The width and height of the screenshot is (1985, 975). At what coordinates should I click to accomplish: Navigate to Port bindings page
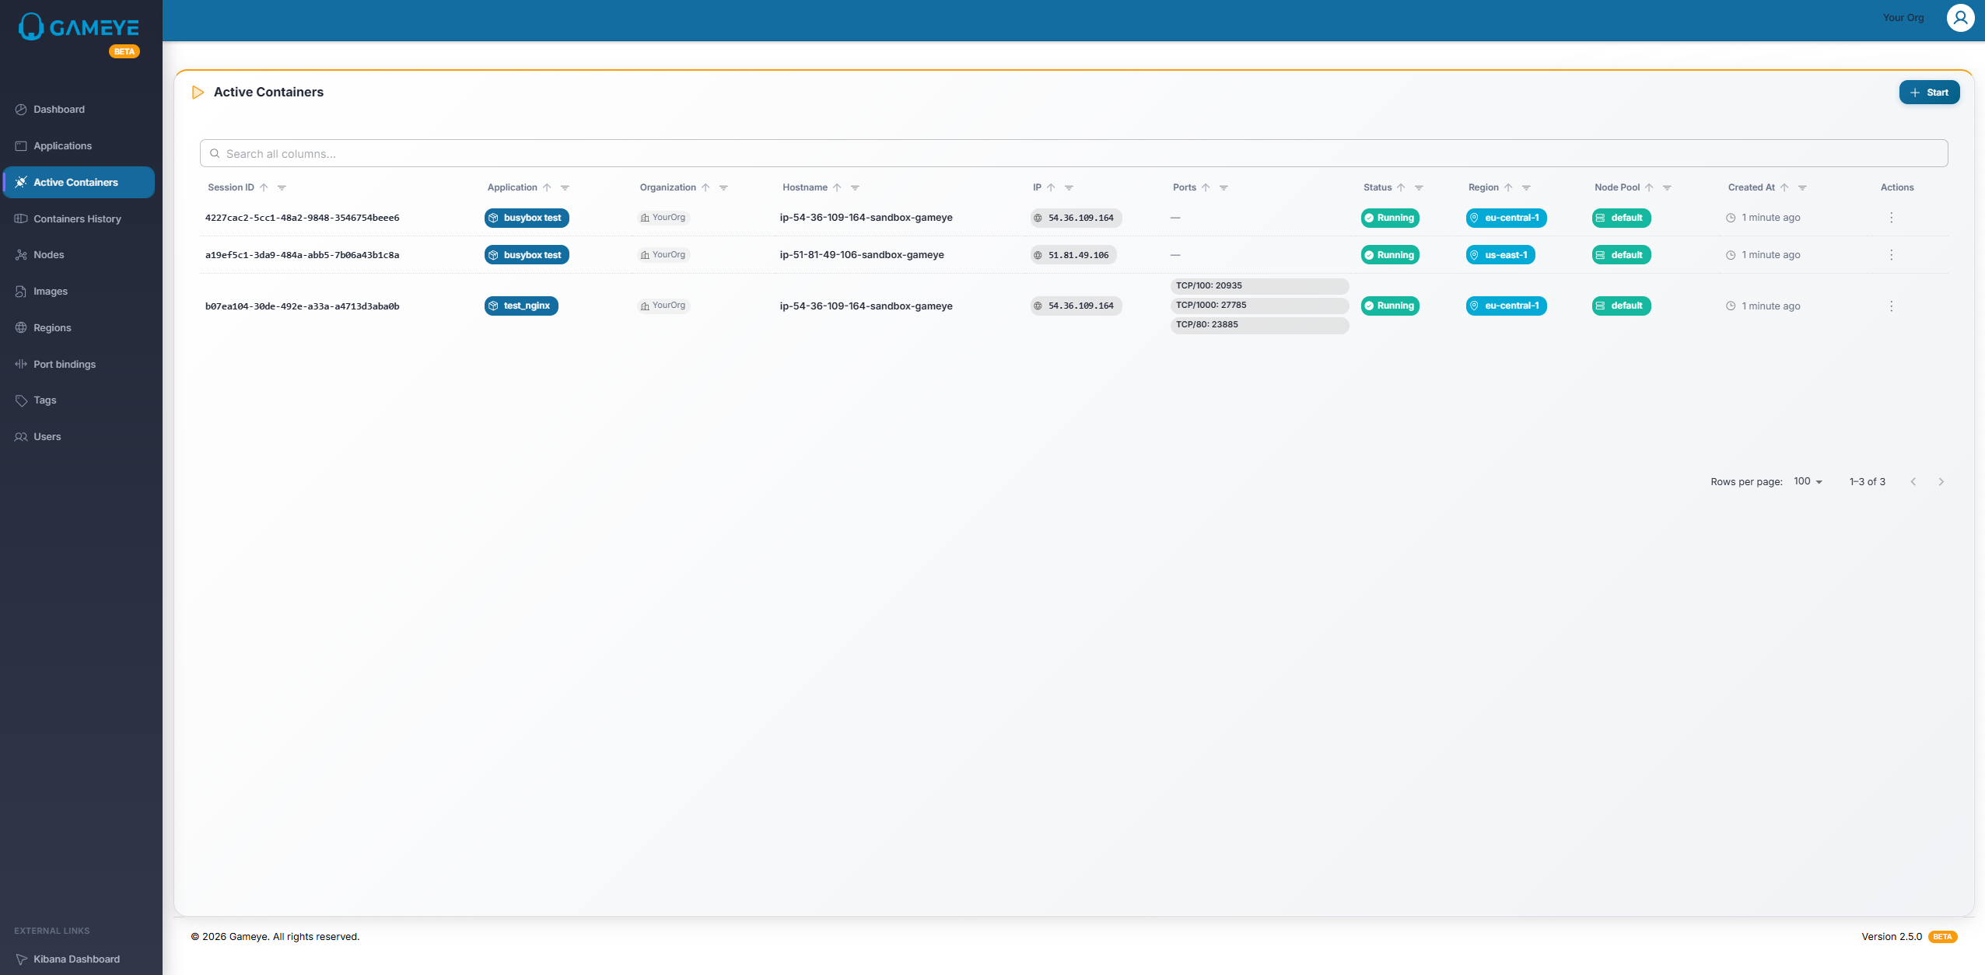65,365
